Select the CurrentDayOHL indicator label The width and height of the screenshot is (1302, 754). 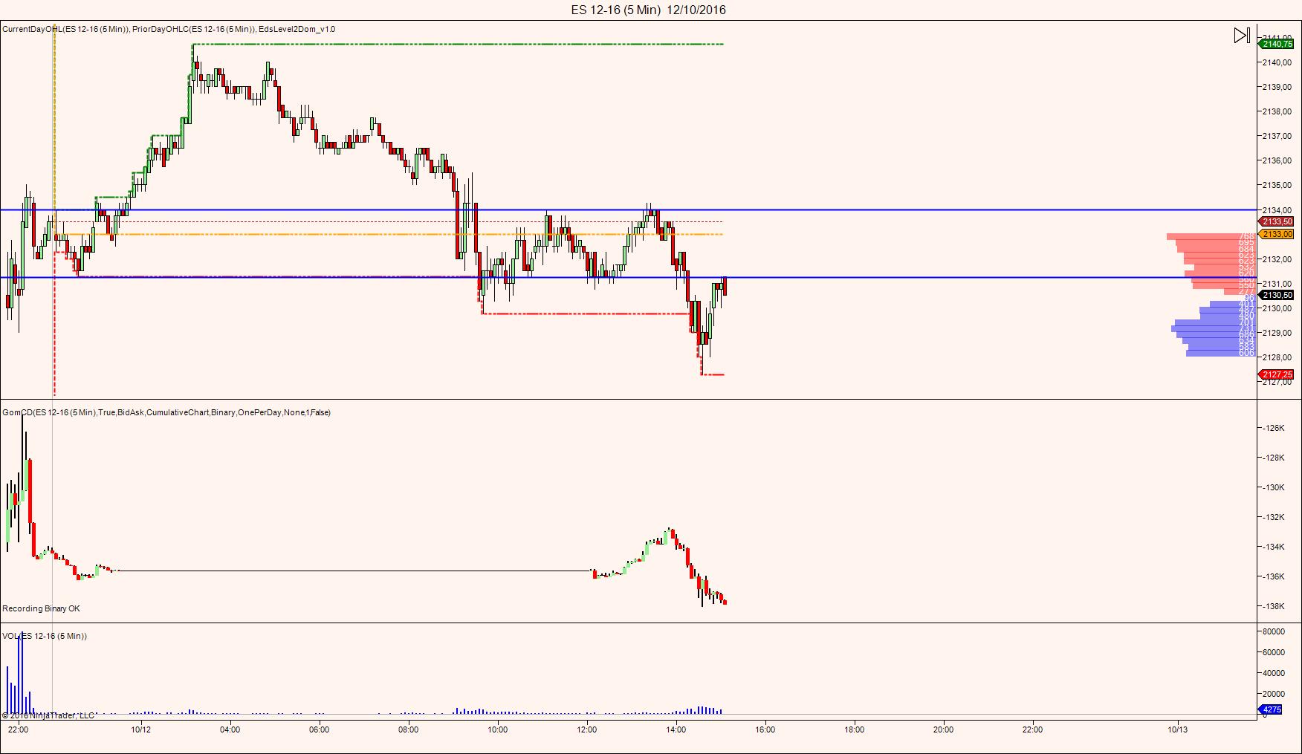(65, 29)
